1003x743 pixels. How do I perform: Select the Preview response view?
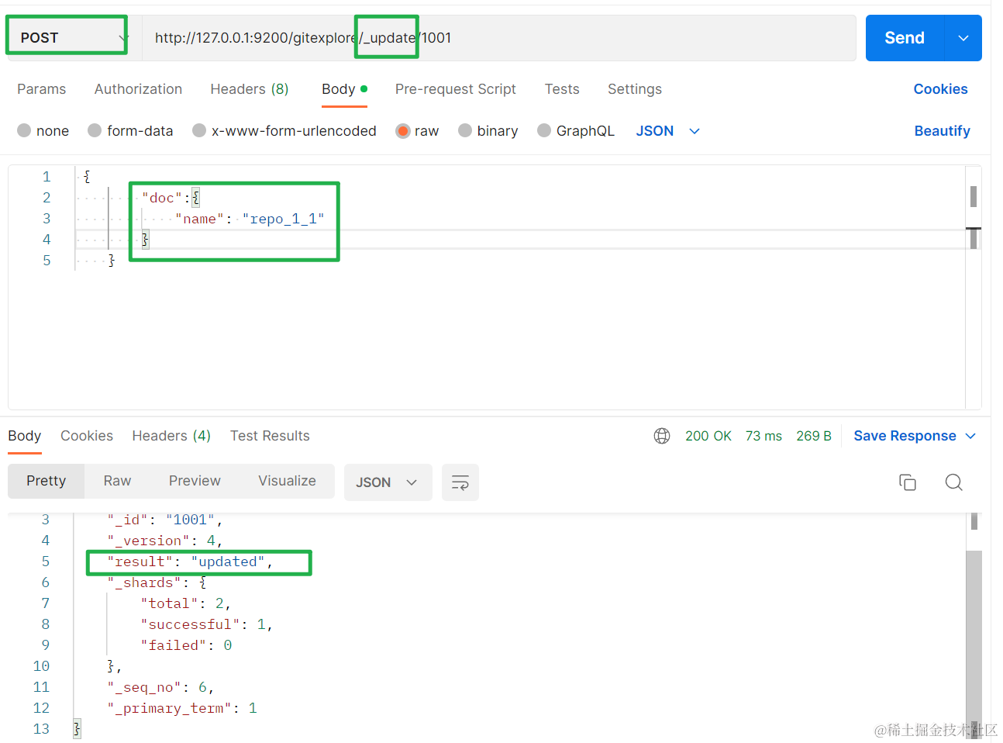[195, 481]
